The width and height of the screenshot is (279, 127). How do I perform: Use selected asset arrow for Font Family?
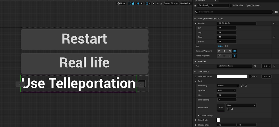pyautogui.click(x=242, y=86)
